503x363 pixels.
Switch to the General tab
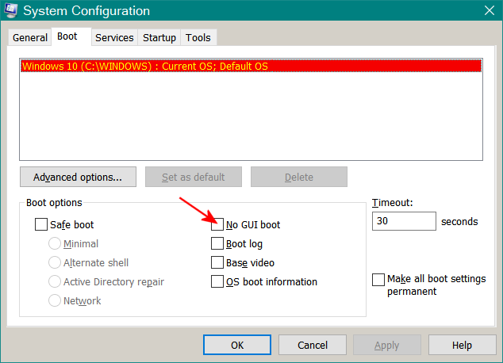[30, 37]
